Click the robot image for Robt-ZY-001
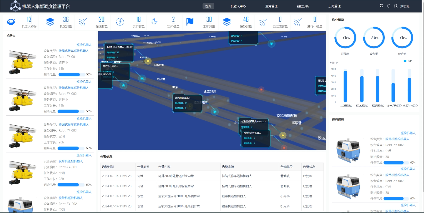424x213 pixels. coord(22,172)
